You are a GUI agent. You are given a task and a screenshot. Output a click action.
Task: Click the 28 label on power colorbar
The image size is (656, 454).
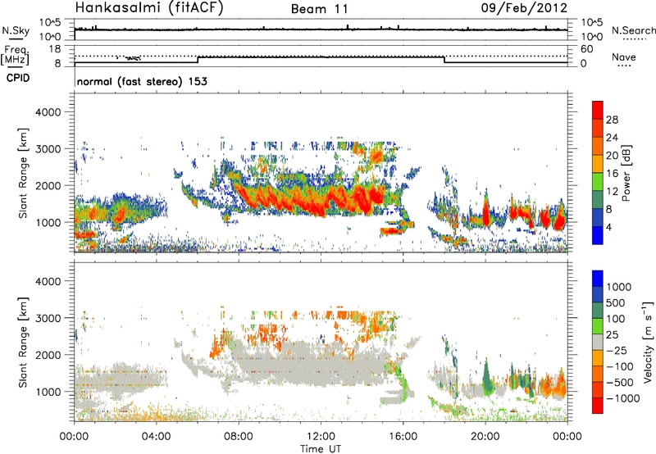pyautogui.click(x=612, y=120)
